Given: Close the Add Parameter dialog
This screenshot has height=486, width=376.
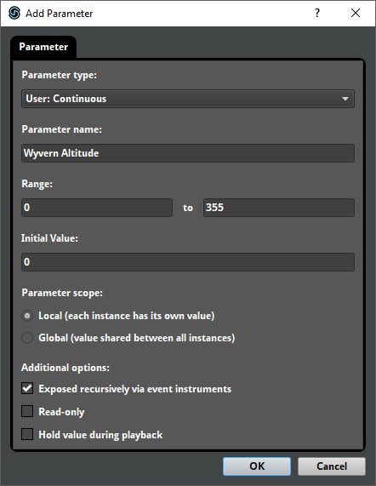Looking at the screenshot, I should click(x=356, y=13).
